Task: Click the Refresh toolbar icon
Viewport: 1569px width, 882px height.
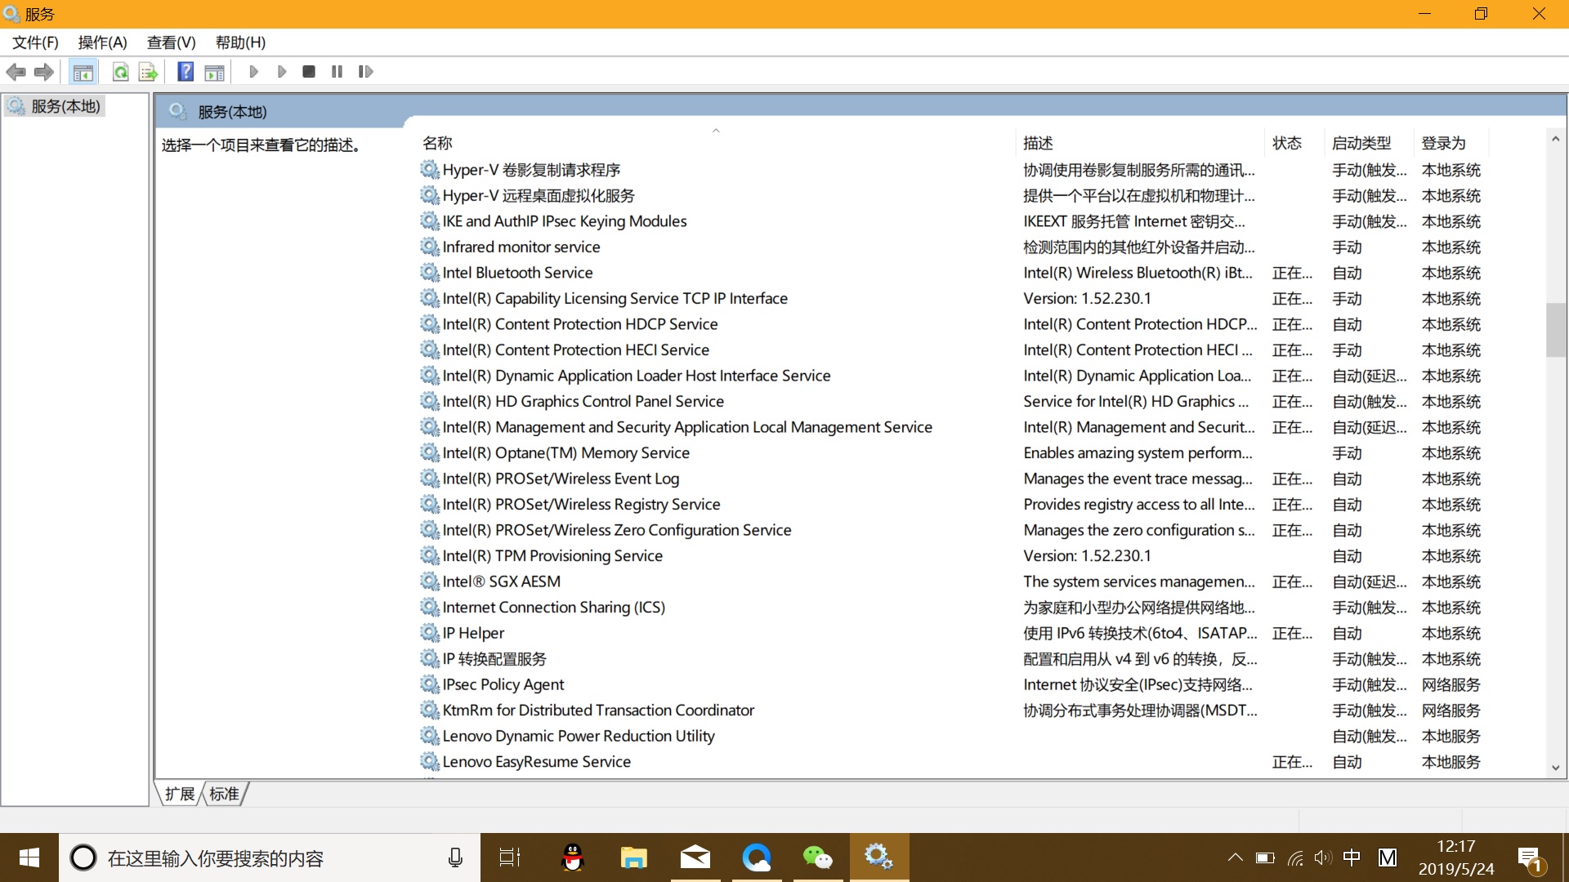Action: (x=120, y=72)
